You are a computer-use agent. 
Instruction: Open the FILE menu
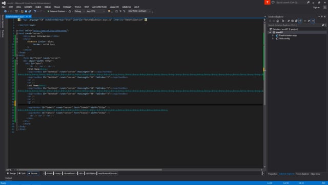pyautogui.click(x=4, y=7)
